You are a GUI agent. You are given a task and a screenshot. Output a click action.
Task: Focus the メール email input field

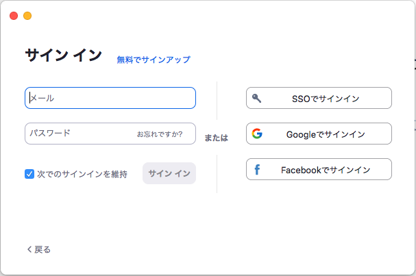click(x=110, y=98)
